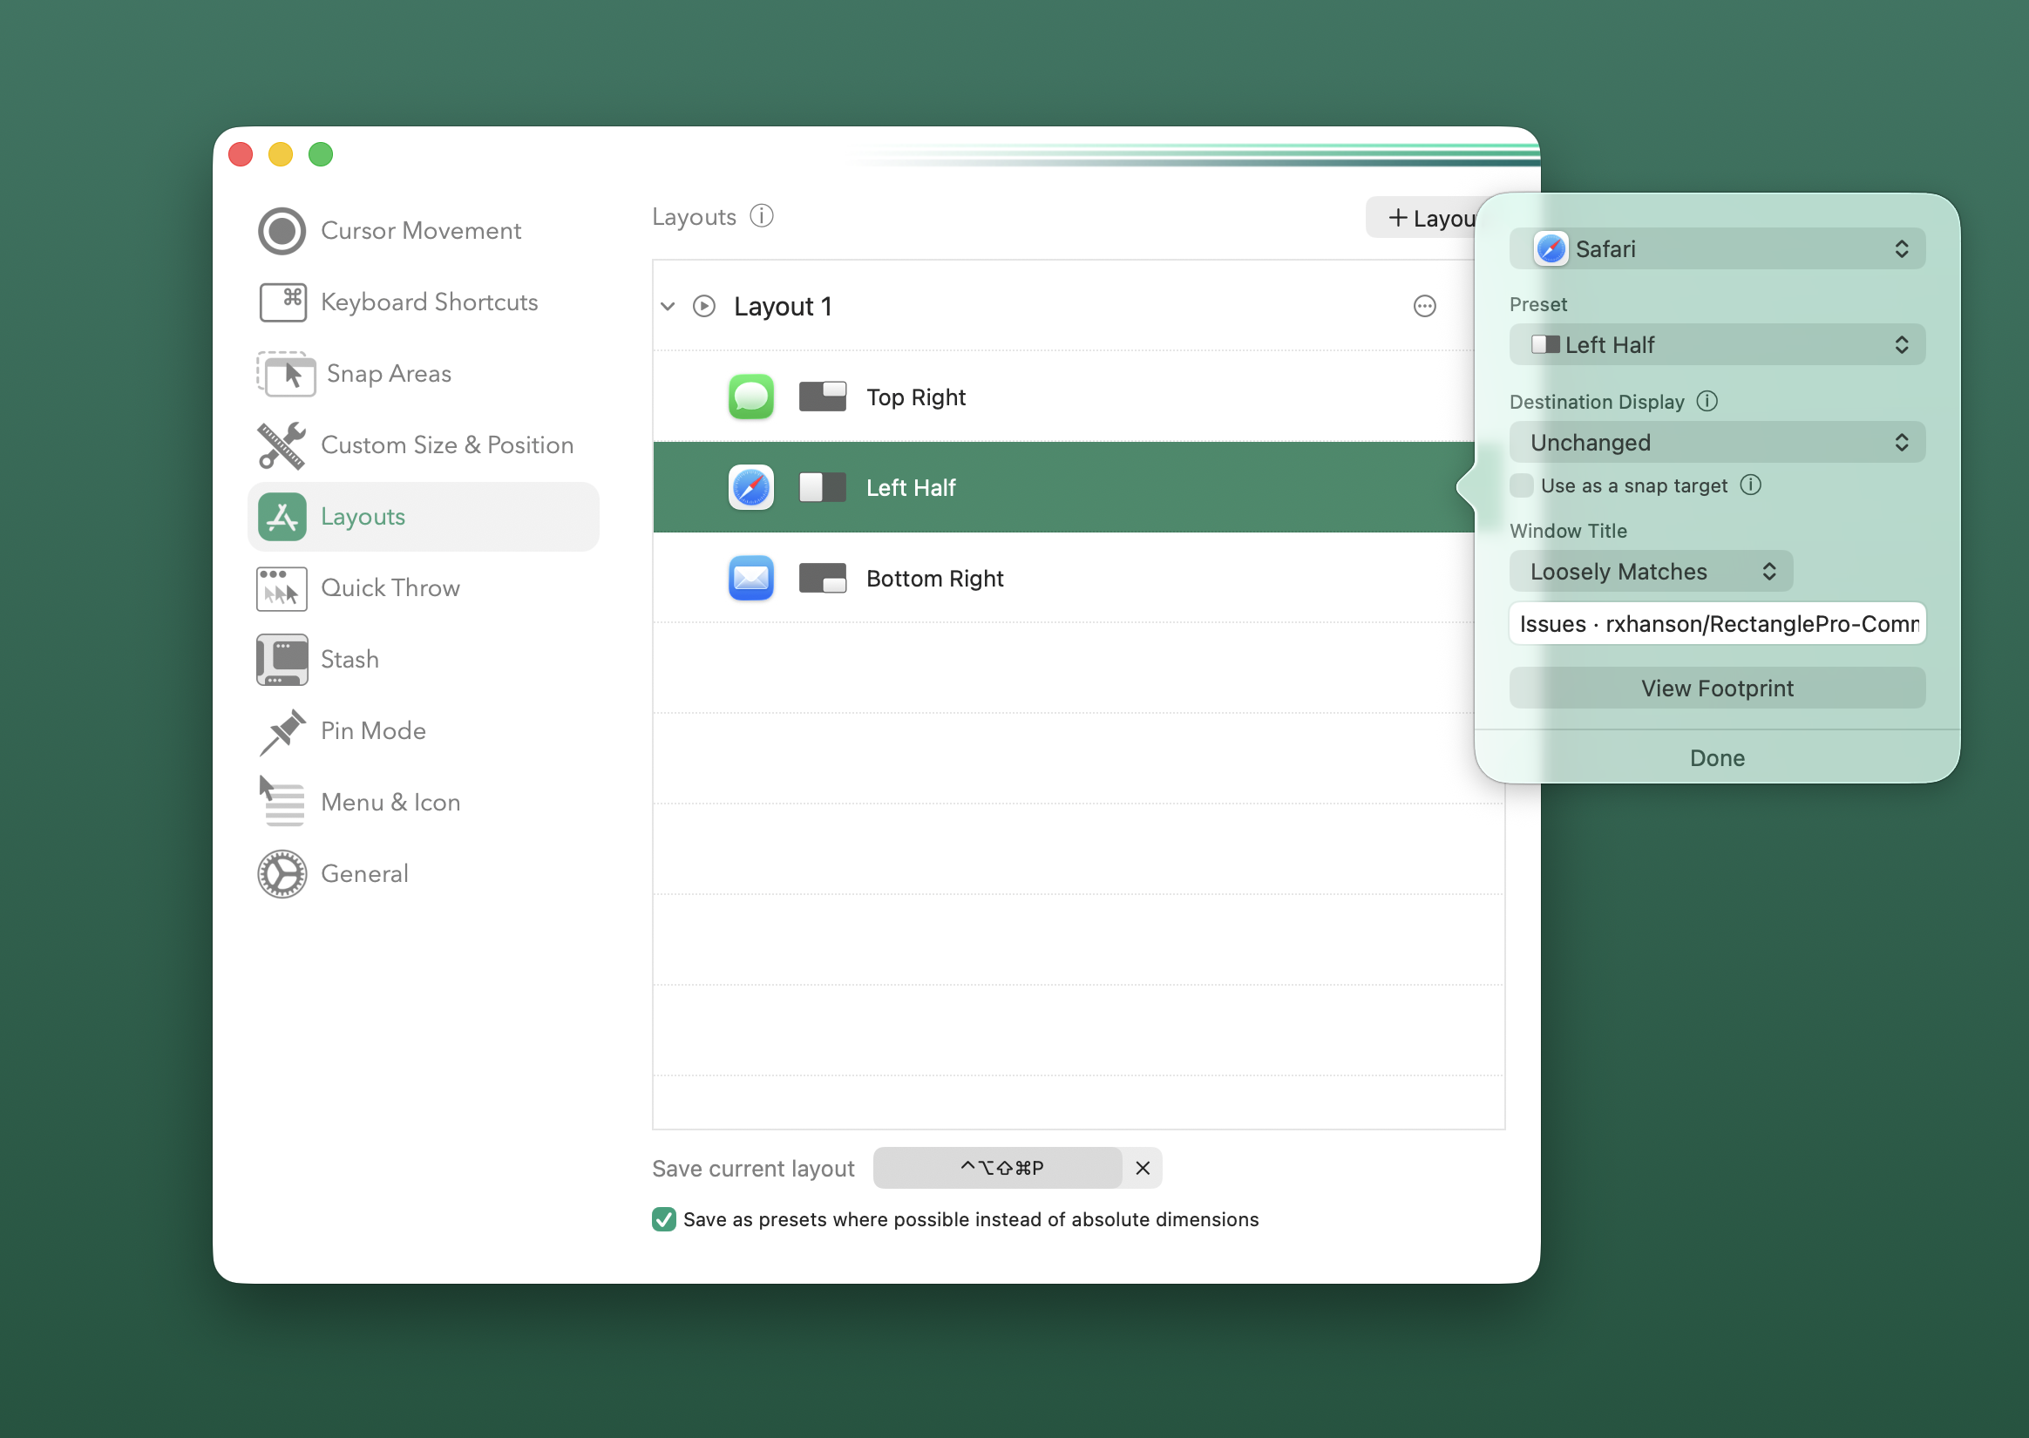Click Destination Display info icon

1707,402
